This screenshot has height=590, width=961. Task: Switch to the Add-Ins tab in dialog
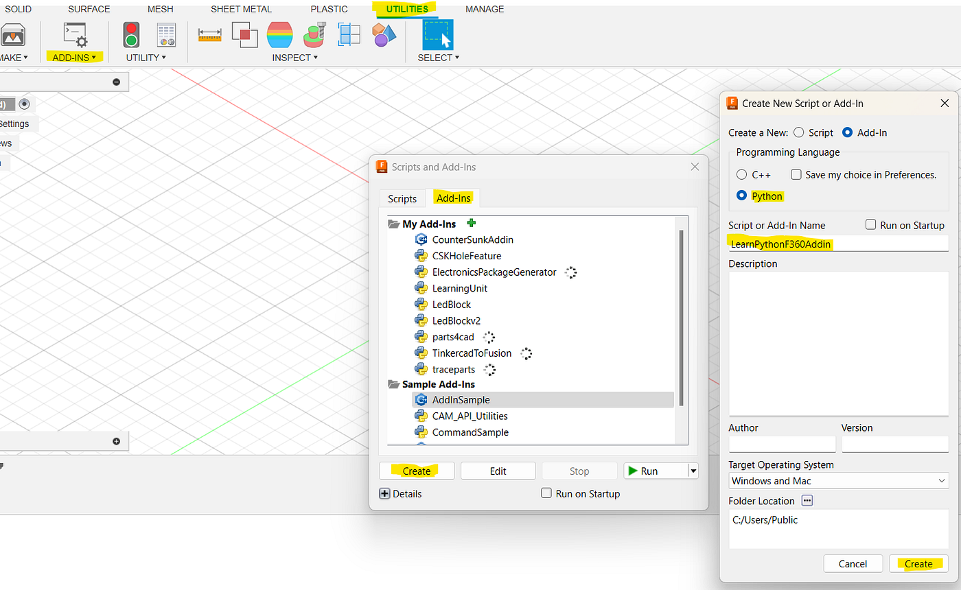[454, 198]
